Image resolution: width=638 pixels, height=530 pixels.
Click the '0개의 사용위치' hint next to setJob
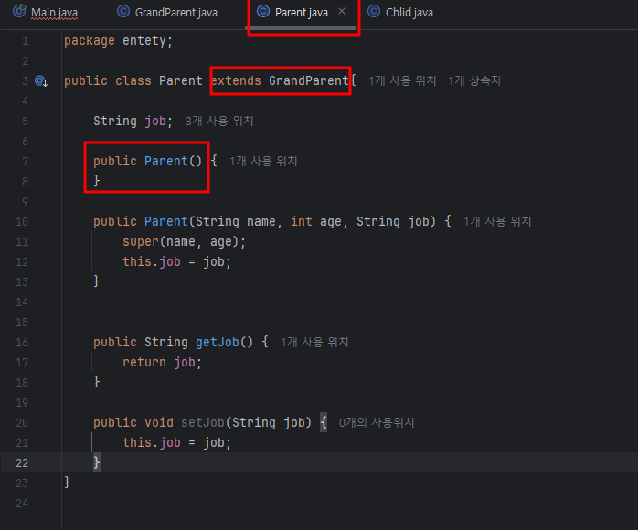[377, 422]
